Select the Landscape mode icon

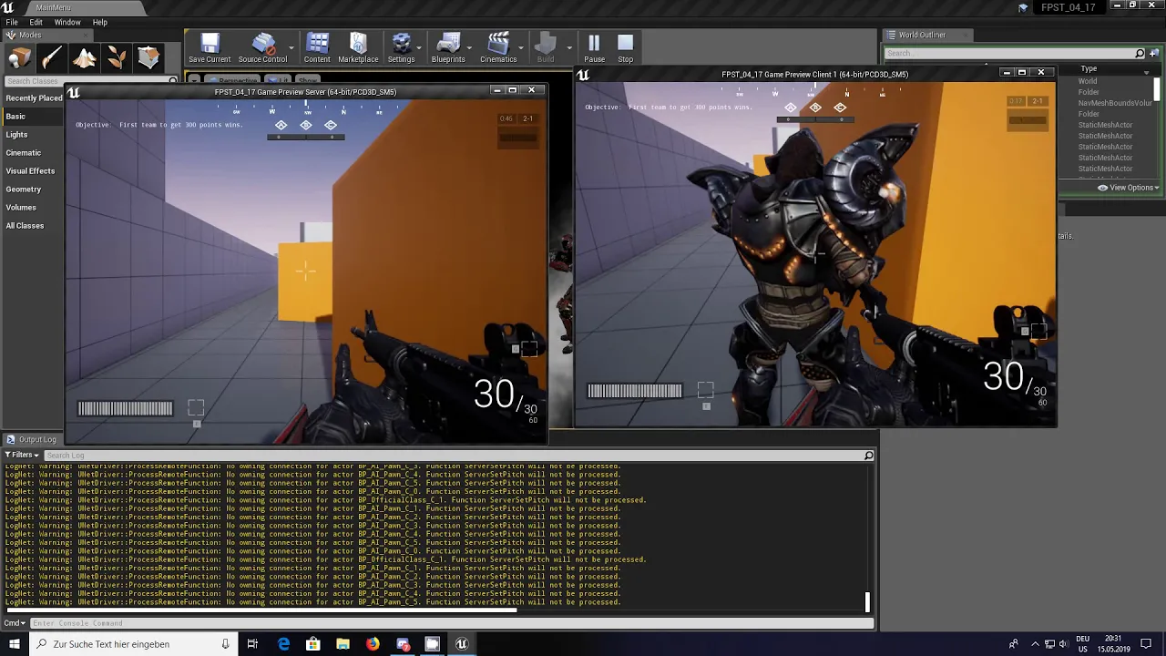coord(85,58)
